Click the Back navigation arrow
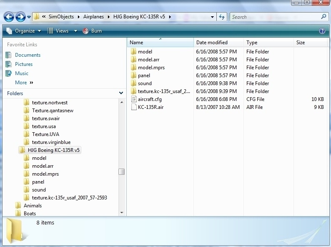This screenshot has height=247, width=331. (x=9, y=17)
